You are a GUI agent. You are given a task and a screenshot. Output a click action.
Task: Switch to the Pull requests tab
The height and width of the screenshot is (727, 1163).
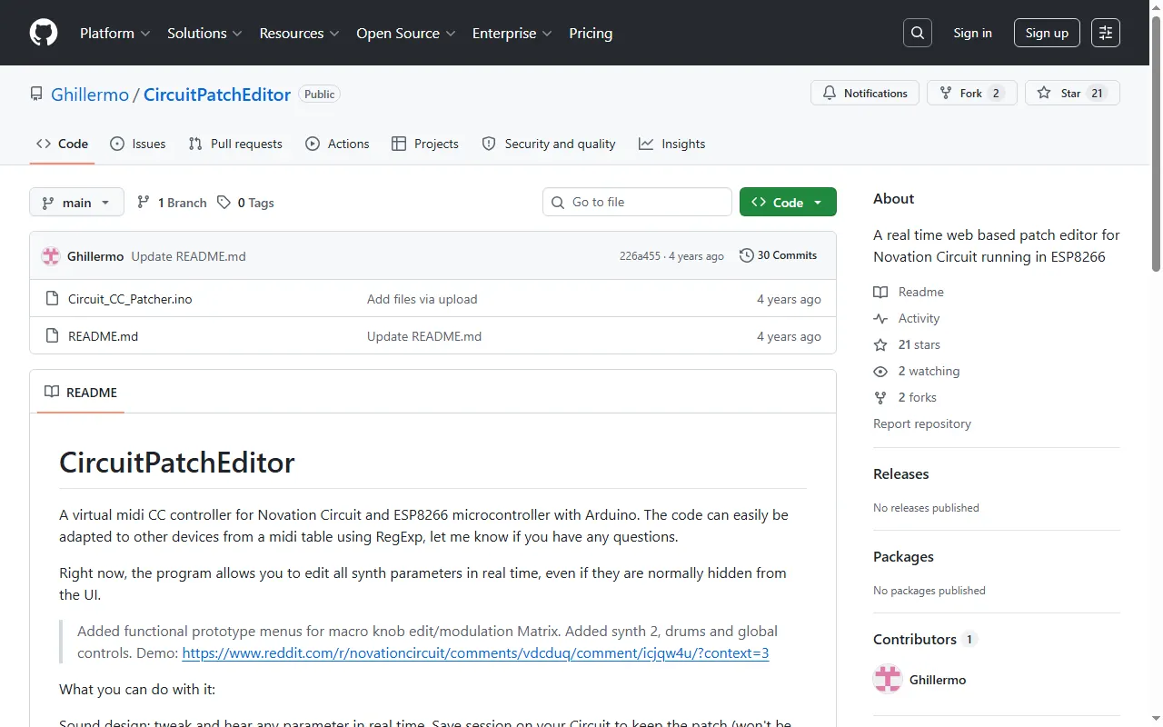[235, 144]
